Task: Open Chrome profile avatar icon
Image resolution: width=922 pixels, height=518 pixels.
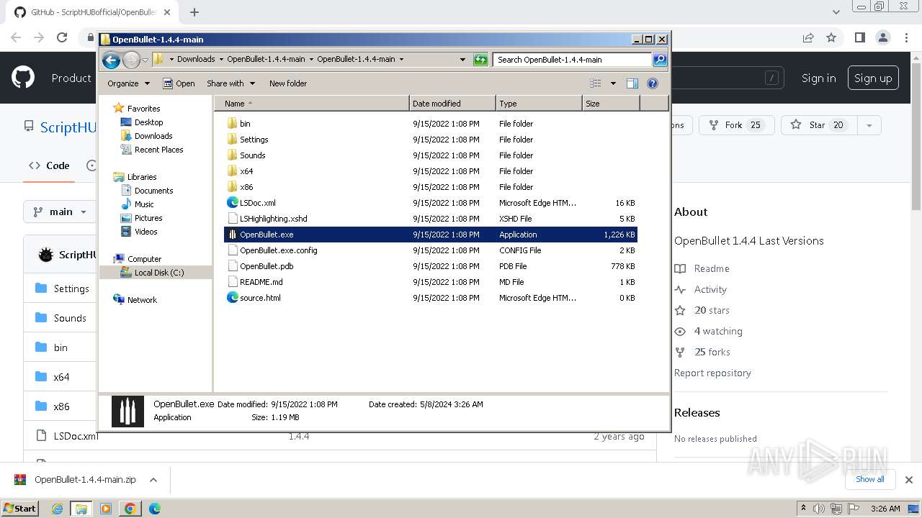Action: [883, 37]
